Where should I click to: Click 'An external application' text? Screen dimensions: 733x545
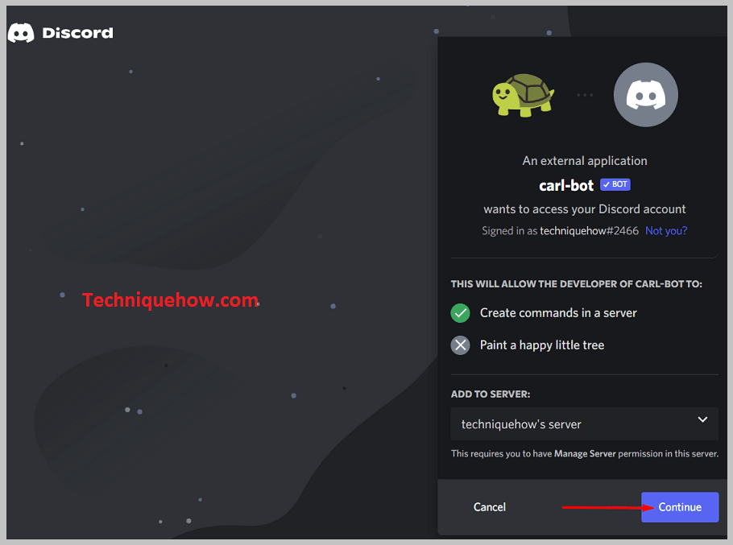tap(584, 161)
